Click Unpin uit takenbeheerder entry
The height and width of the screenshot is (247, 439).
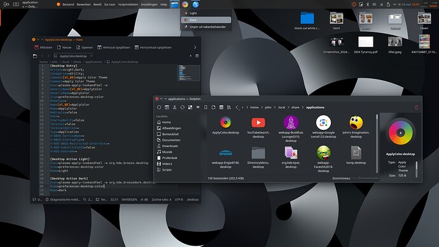(206, 27)
